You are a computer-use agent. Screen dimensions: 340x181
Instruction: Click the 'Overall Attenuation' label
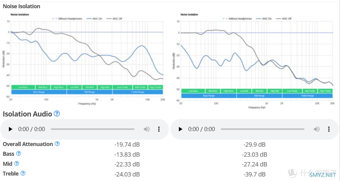(x=28, y=144)
